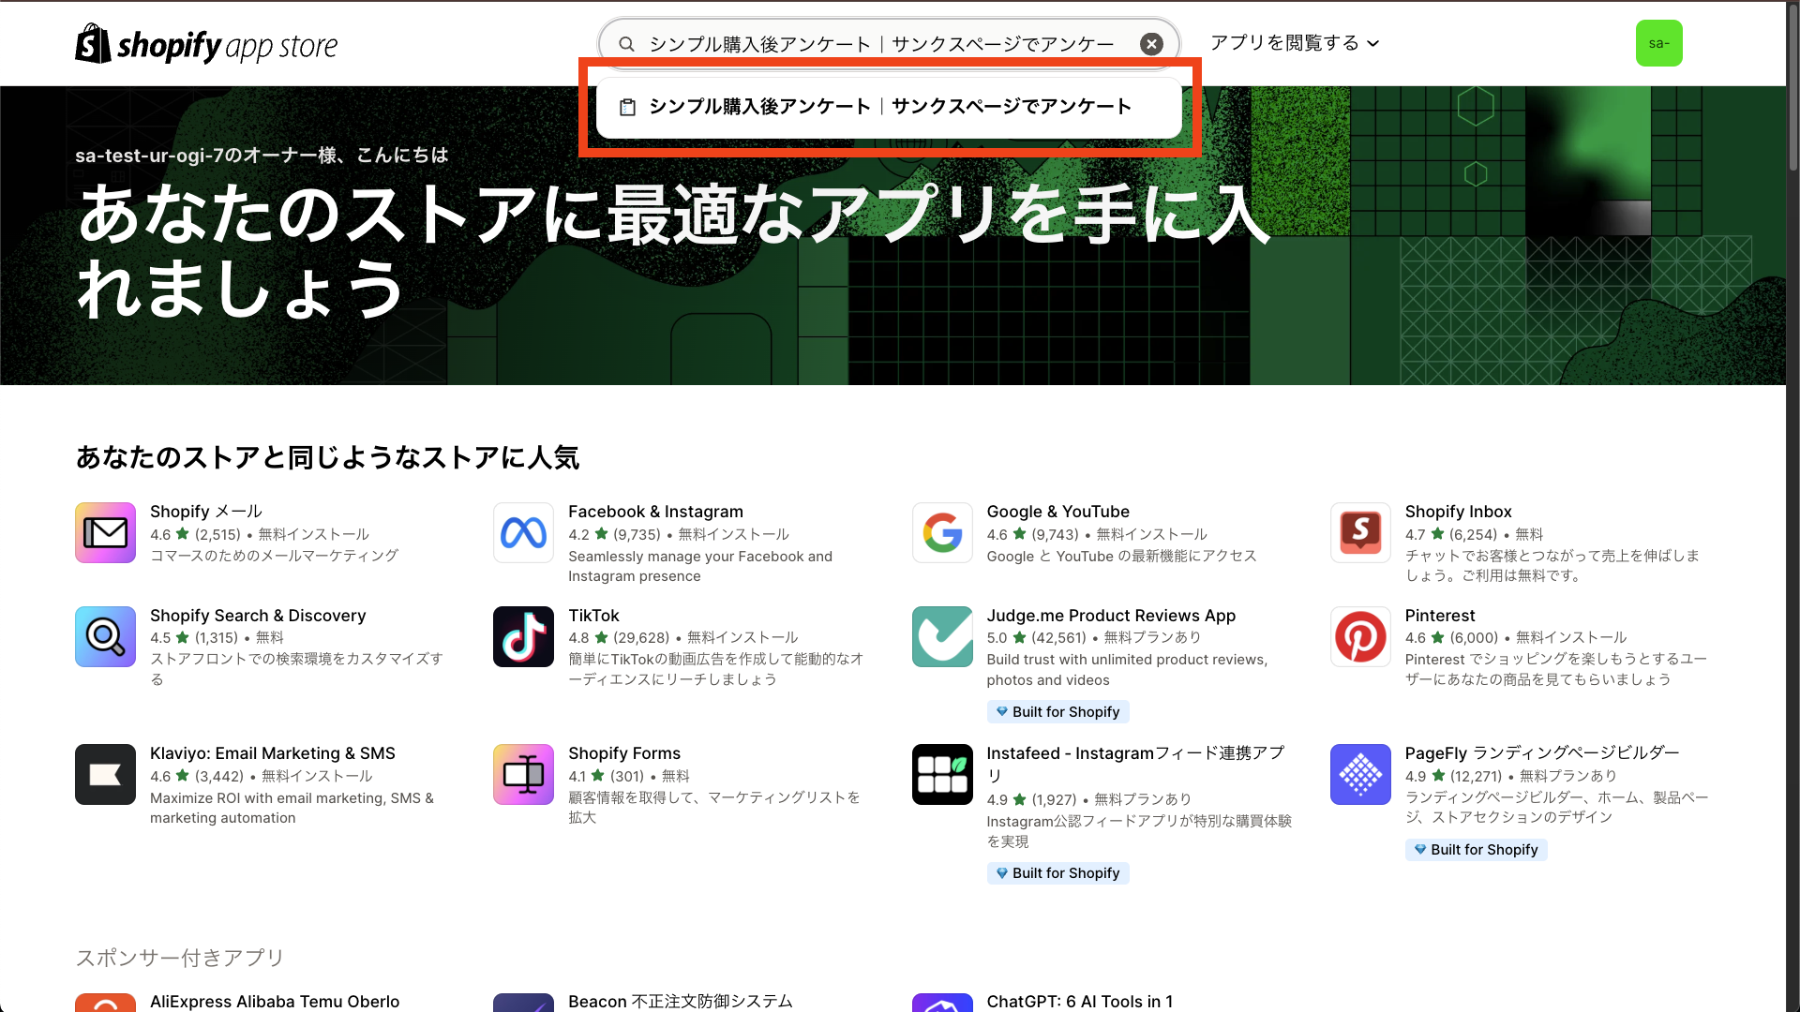Screen dimensions: 1800x1012
Task: Clear the search field with the X icon
Action: pos(1151,43)
